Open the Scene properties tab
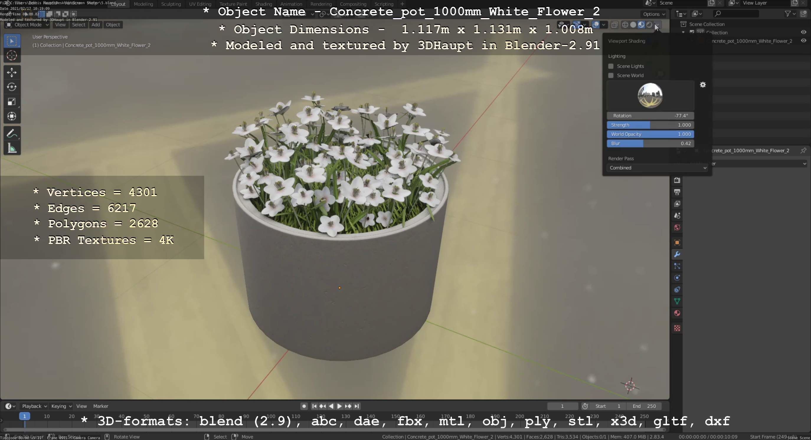The width and height of the screenshot is (811, 440). coord(677,216)
